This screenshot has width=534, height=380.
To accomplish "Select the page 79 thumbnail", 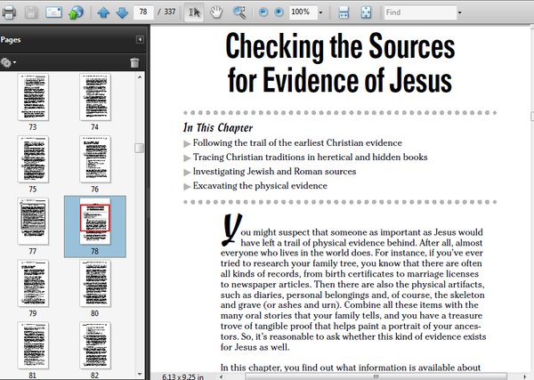I will (33, 283).
